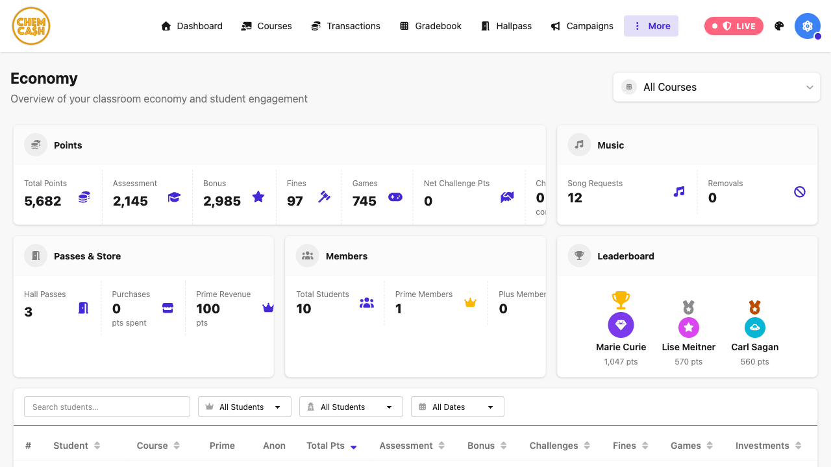
Task: Open Campaigns from the navbar
Action: pos(582,26)
